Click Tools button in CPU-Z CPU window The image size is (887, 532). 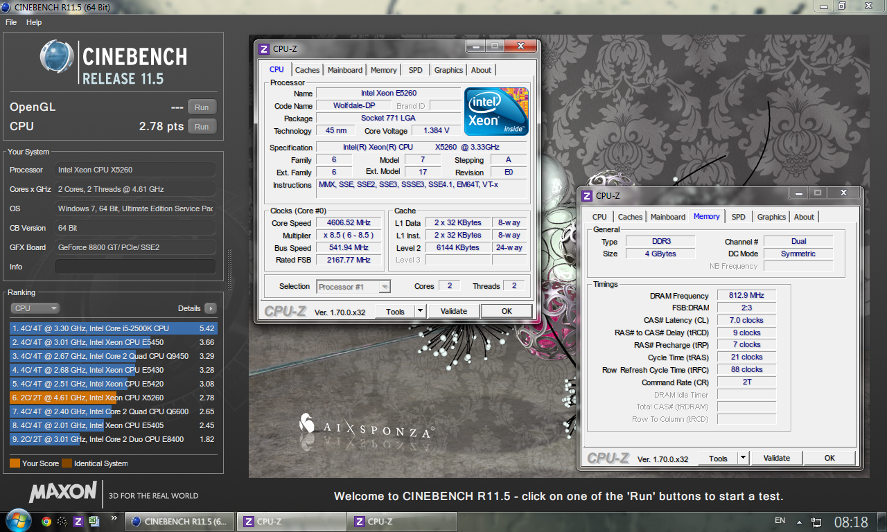coord(395,311)
